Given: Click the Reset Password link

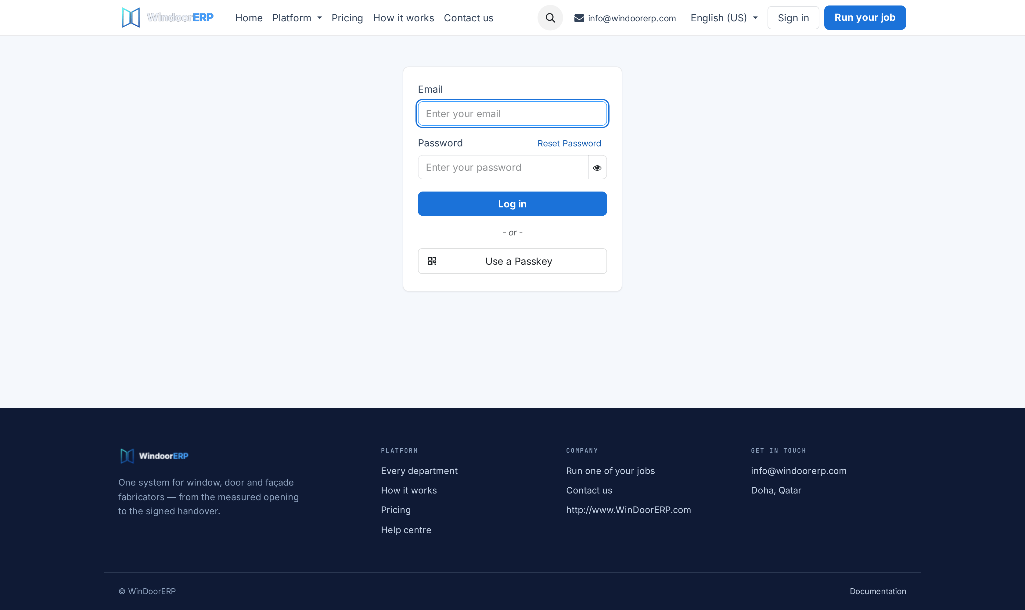Looking at the screenshot, I should point(569,143).
